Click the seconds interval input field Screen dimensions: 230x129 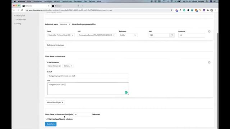tap(82, 114)
